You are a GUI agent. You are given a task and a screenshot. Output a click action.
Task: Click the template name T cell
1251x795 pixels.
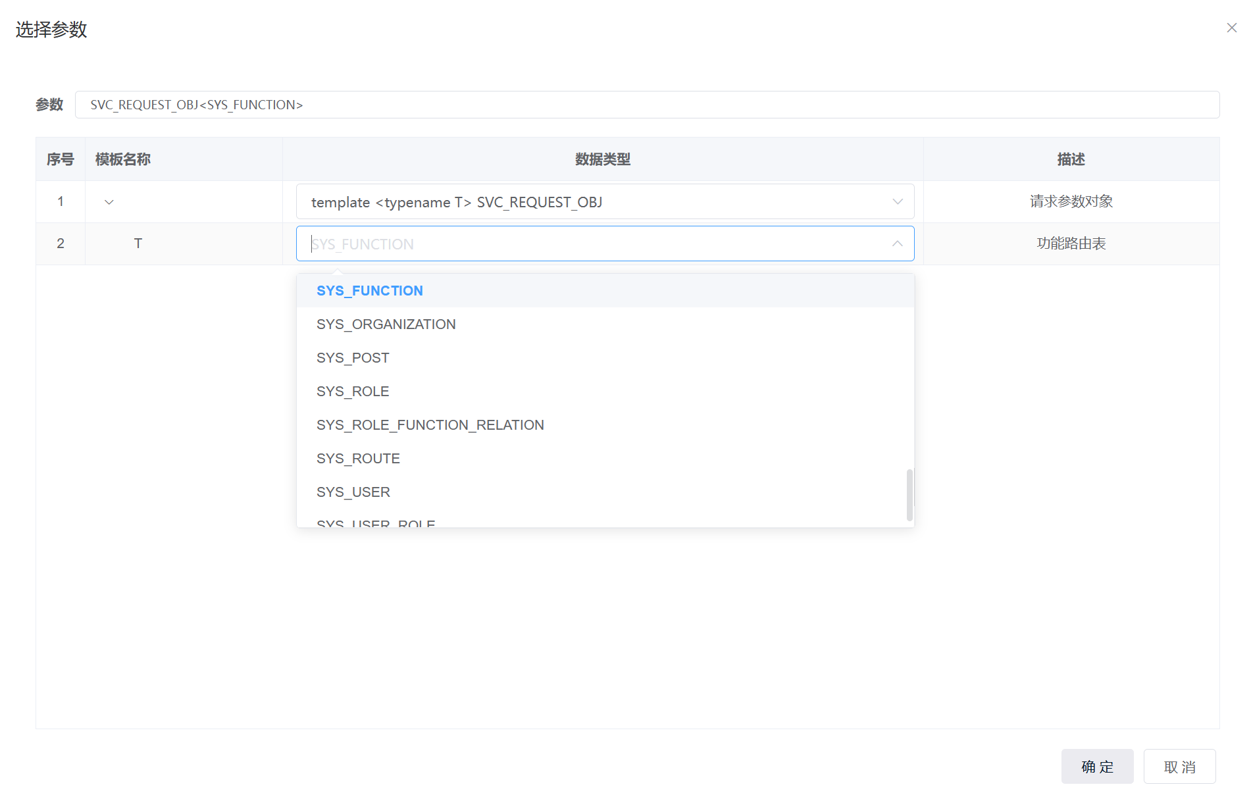click(x=138, y=244)
